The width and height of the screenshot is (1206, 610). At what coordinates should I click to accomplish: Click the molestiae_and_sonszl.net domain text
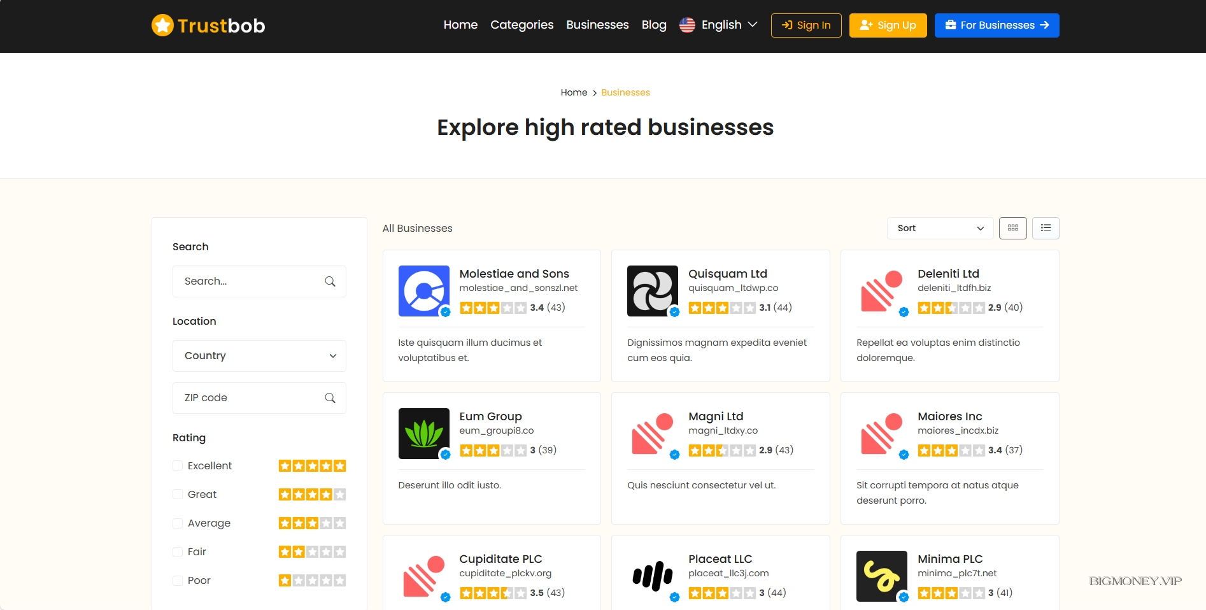click(518, 288)
